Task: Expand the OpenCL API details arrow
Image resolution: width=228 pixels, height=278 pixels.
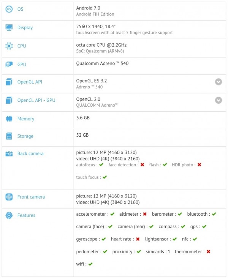Action: pos(218,100)
